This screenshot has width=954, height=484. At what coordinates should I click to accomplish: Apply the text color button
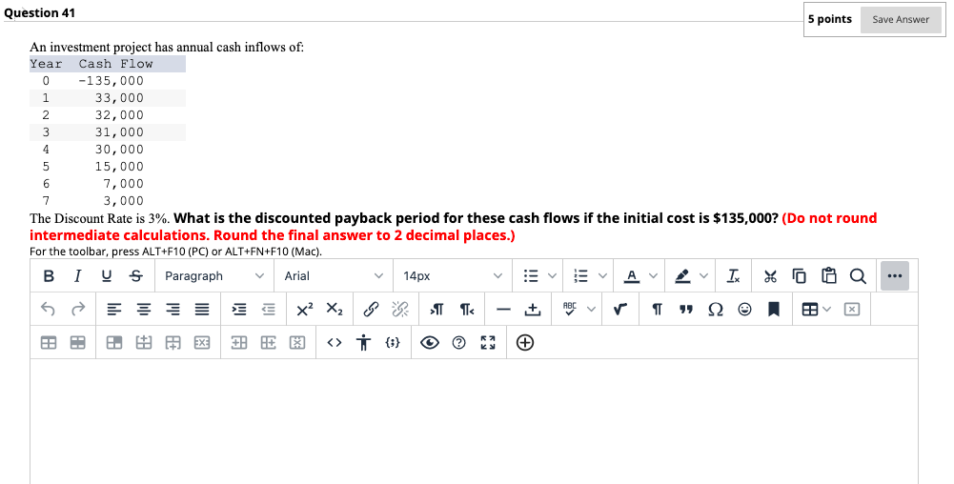coord(632,276)
